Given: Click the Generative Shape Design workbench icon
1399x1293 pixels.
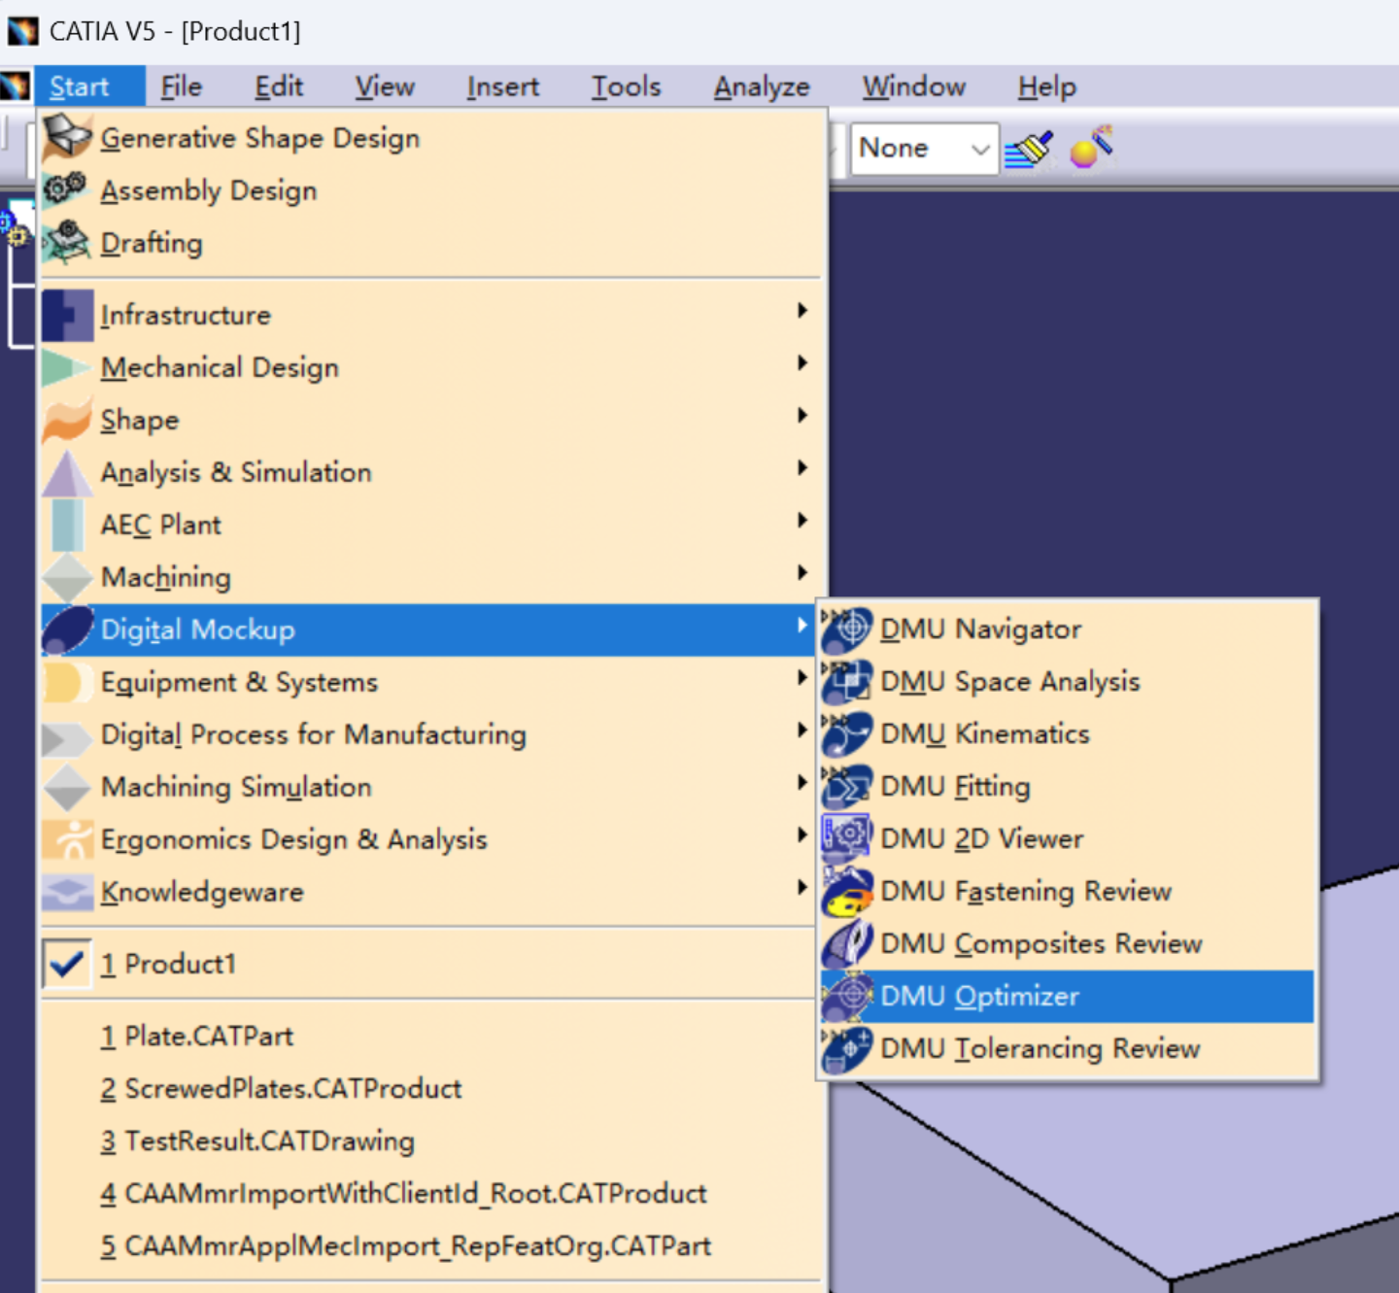Looking at the screenshot, I should 67,137.
